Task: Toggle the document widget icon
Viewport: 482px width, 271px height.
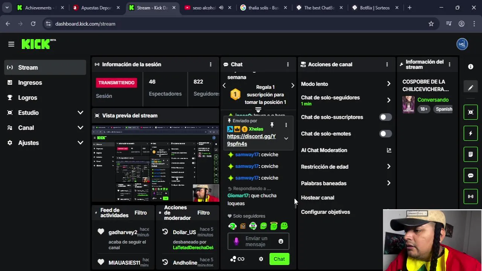Action: tap(471, 154)
